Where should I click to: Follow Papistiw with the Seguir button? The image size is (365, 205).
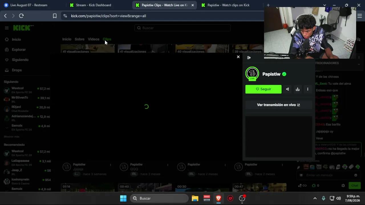263,89
